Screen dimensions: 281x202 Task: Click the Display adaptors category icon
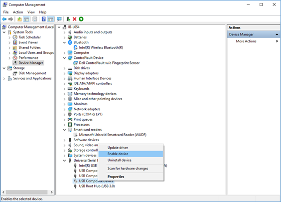click(x=70, y=73)
